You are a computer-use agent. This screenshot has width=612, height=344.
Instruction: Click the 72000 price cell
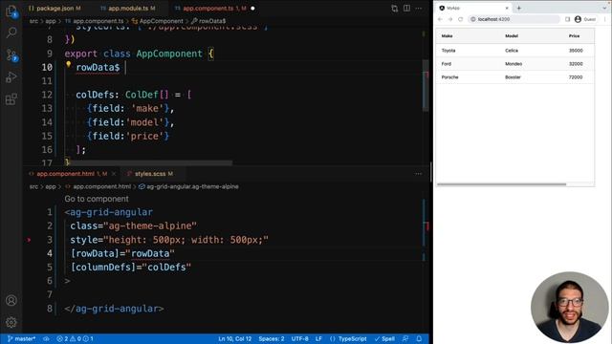pyautogui.click(x=576, y=77)
